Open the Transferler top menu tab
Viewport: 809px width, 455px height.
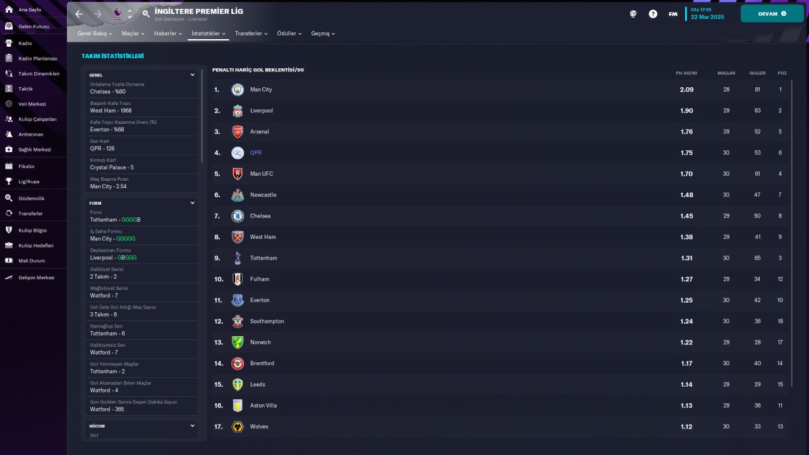(x=251, y=33)
